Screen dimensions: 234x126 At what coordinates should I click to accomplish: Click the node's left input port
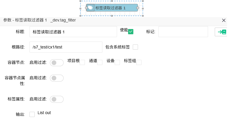pyautogui.click(x=86, y=8)
